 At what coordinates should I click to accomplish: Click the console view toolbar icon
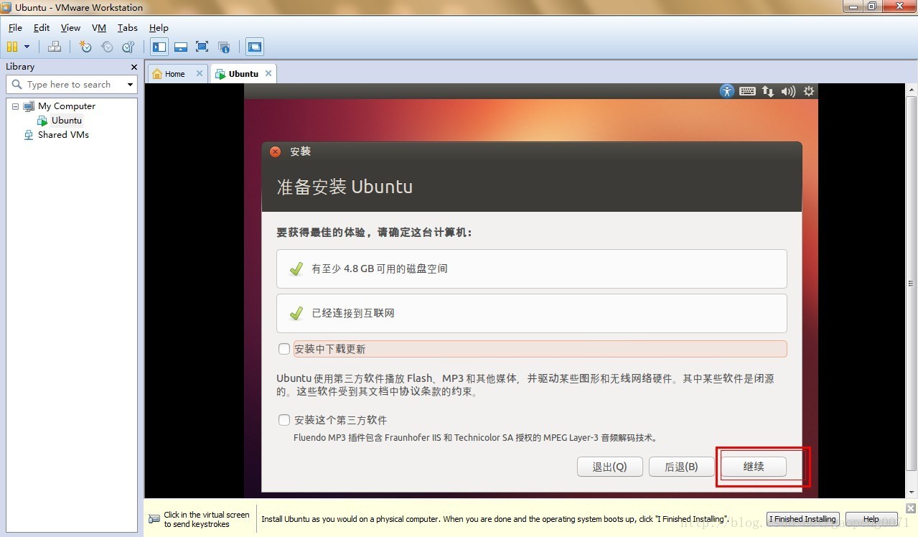click(x=255, y=47)
